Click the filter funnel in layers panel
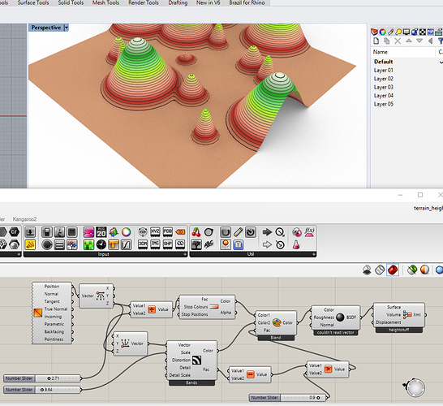Viewport: 443px width, 406px height. [441, 41]
